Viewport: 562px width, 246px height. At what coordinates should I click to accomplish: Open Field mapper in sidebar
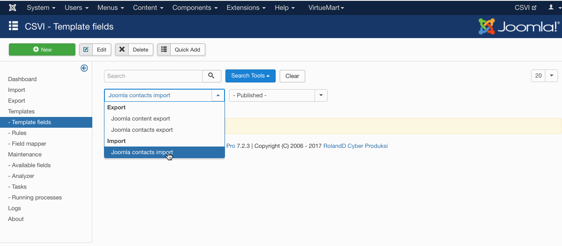[x=27, y=144]
